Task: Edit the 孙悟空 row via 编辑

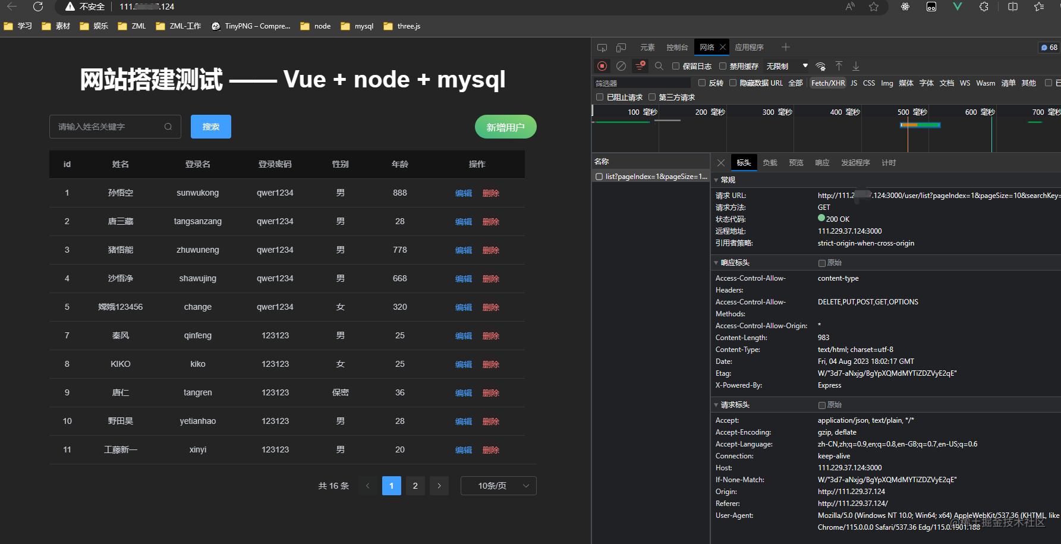Action: coord(464,193)
